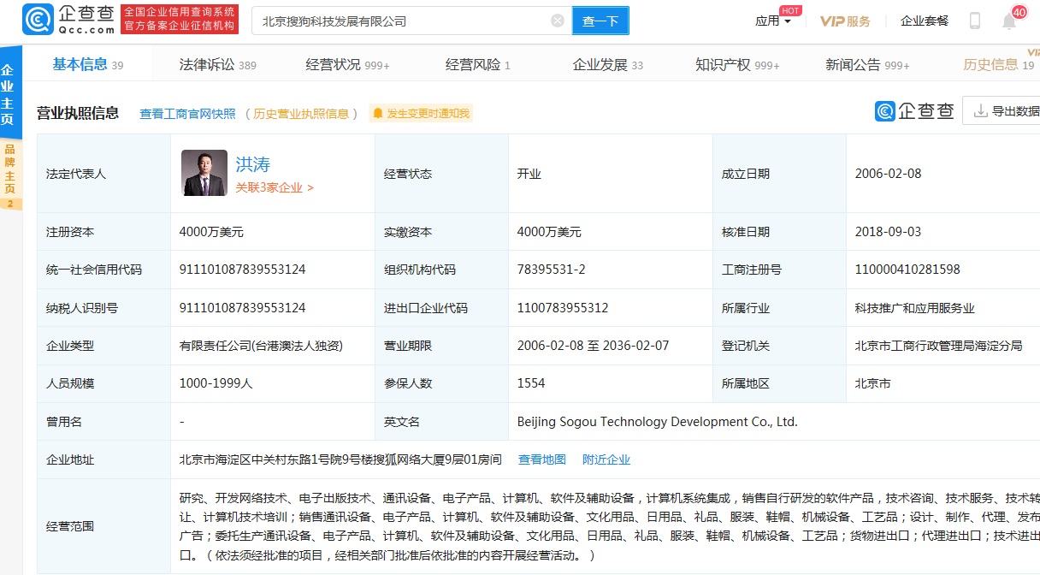Expand the 应用 dropdown menu

point(773,21)
